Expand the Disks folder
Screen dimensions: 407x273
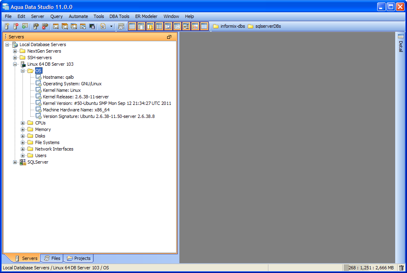pos(23,136)
